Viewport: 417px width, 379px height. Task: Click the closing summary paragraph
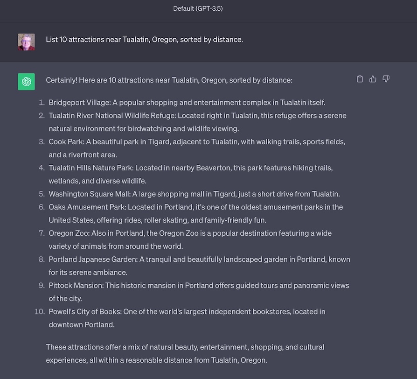point(185,353)
